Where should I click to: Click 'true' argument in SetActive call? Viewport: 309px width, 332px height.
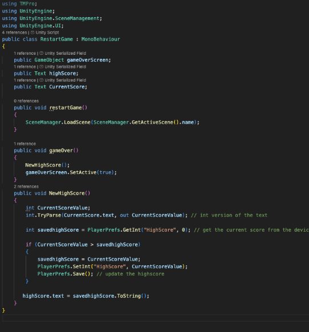(105, 172)
